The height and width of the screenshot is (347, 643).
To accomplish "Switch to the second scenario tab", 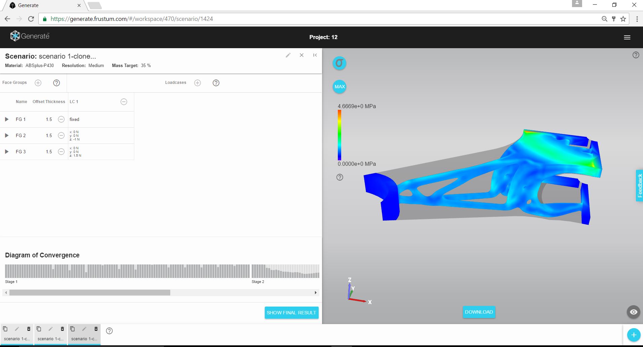I will 50,339.
